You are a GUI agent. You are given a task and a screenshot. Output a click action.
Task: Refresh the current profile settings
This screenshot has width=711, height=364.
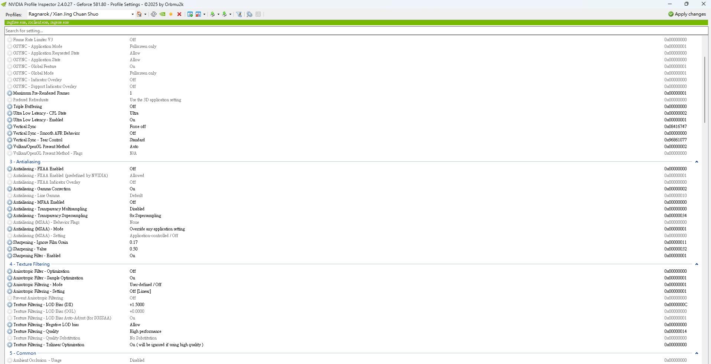(153, 14)
